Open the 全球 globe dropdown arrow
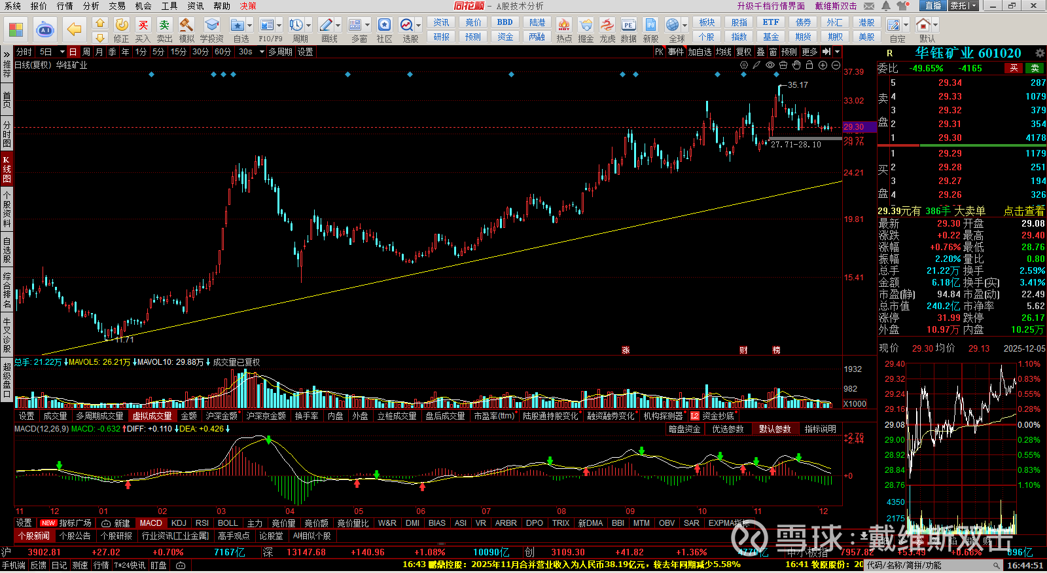 click(684, 26)
